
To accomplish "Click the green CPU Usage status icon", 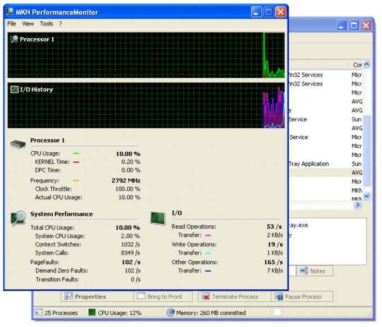I will [x=92, y=312].
